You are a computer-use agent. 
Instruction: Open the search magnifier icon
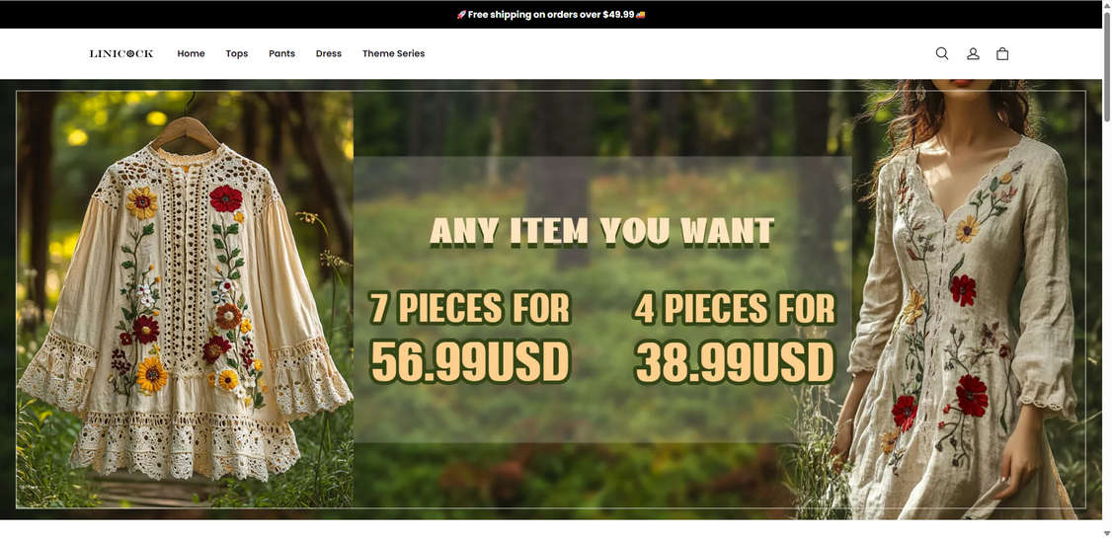click(x=942, y=53)
